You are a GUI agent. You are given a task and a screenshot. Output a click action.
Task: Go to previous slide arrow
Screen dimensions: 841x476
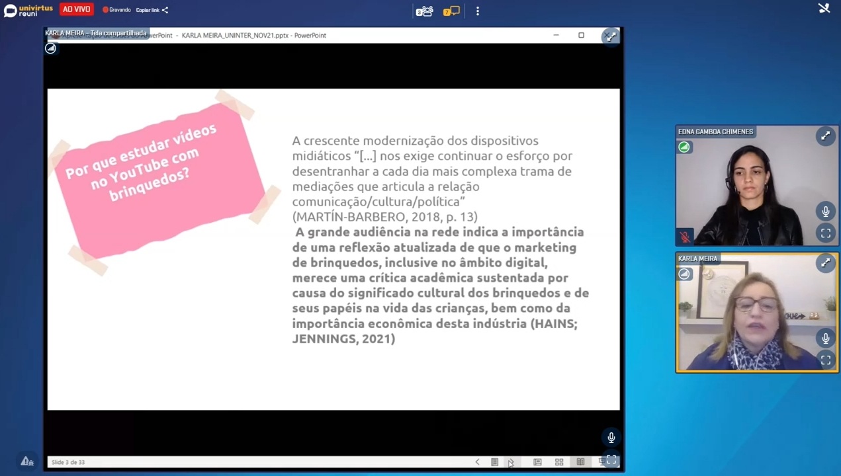(477, 462)
